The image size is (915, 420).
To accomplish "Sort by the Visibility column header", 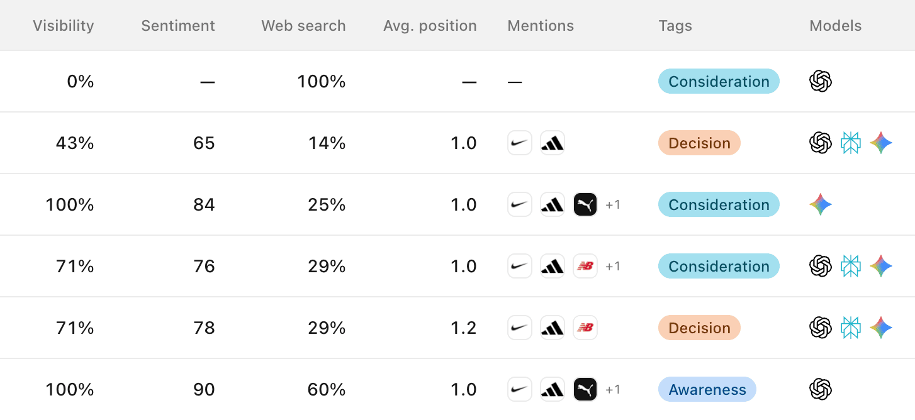I will coord(64,26).
